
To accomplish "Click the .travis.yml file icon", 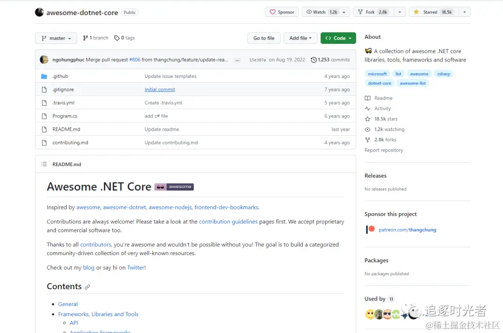I will (44, 103).
